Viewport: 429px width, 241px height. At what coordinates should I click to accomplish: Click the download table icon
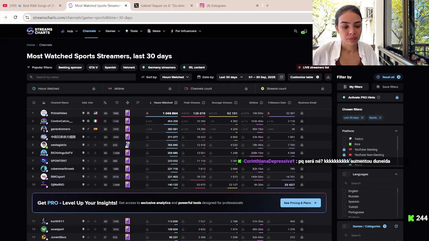328,77
